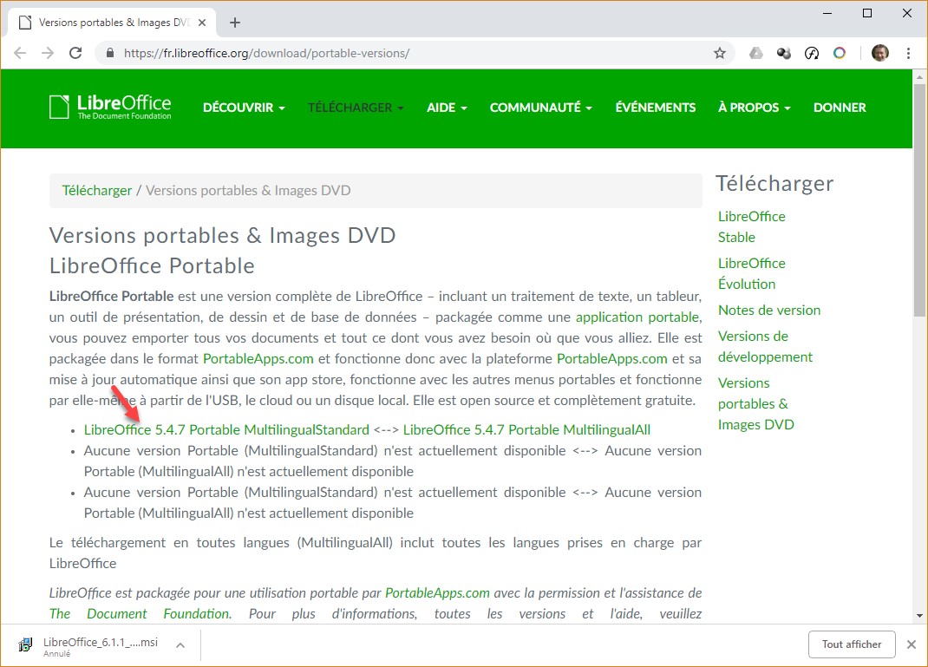This screenshot has width=928, height=667.
Task: Open options chevron for downloaded msi file
Action: click(180, 644)
